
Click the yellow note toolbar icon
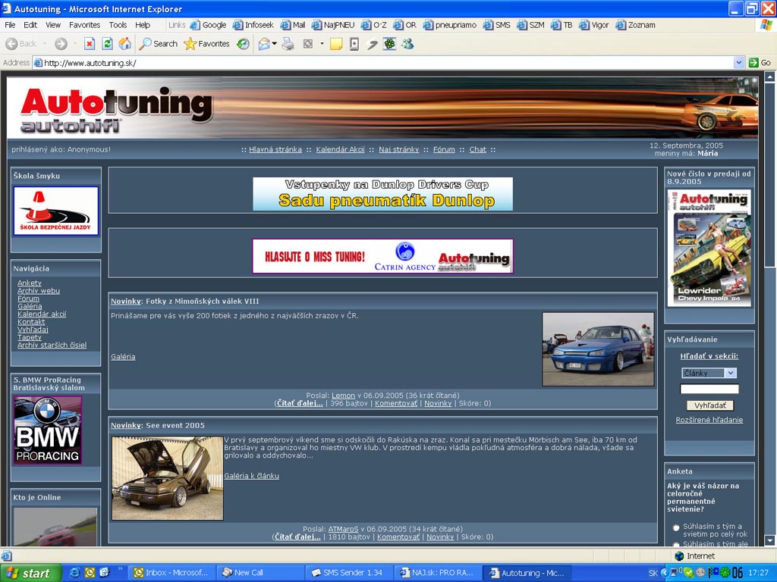(x=336, y=44)
